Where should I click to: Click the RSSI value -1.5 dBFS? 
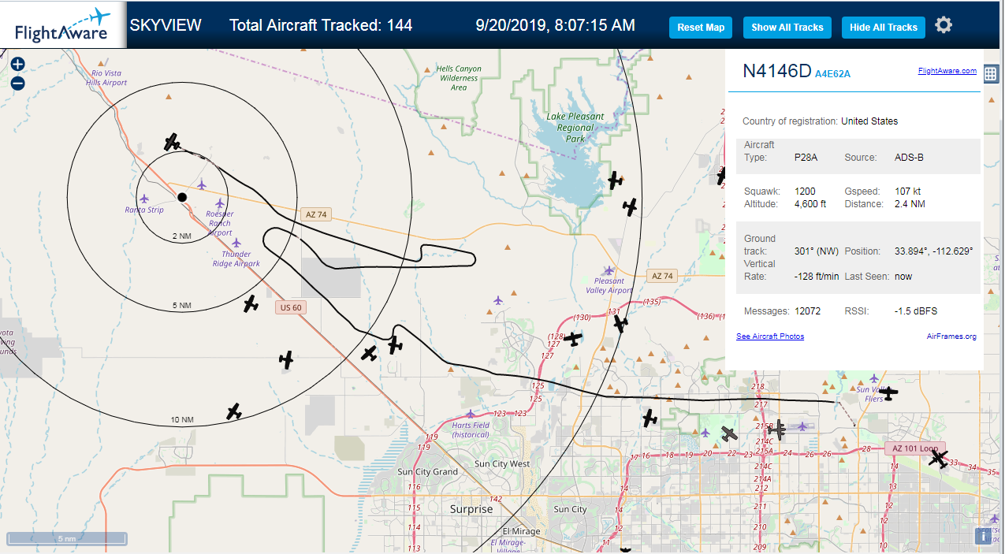pos(915,311)
